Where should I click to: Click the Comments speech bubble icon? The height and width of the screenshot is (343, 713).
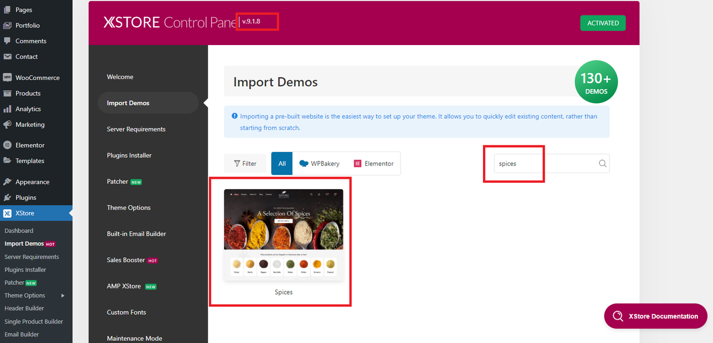tap(7, 41)
